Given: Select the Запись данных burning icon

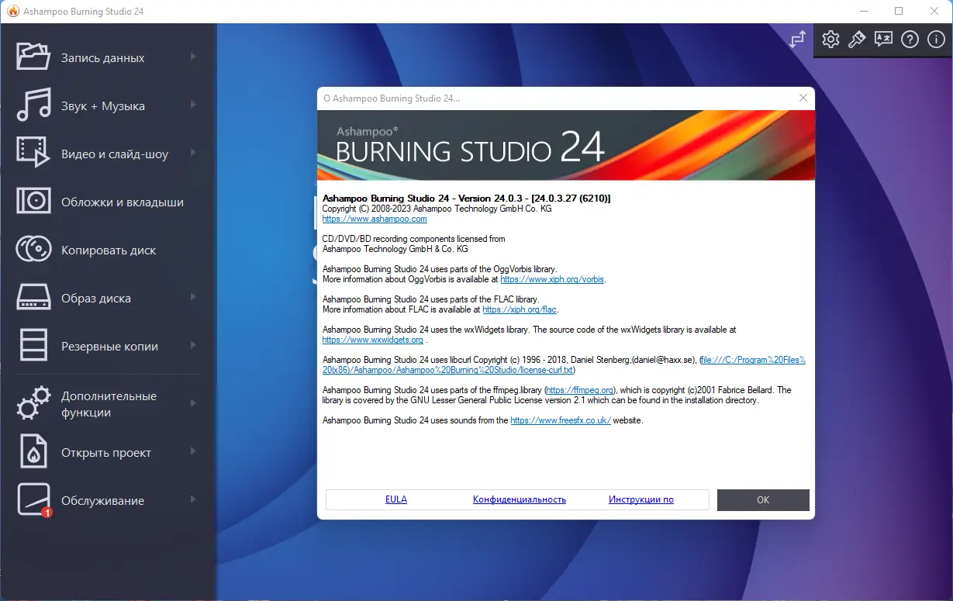Looking at the screenshot, I should point(33,57).
